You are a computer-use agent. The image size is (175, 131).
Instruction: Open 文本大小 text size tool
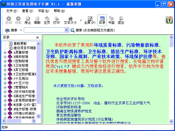(70, 20)
